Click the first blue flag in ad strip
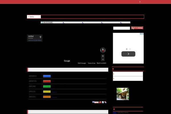Screen dimensions: 171x114 (64, 23)
